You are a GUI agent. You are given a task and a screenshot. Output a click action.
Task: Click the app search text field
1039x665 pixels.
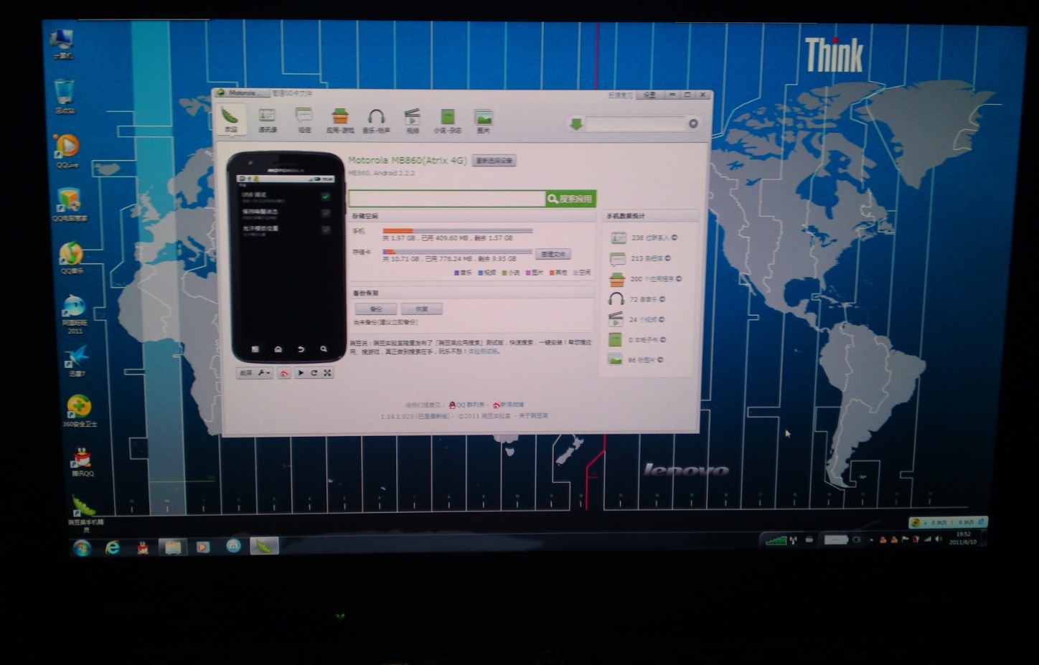coord(446,199)
